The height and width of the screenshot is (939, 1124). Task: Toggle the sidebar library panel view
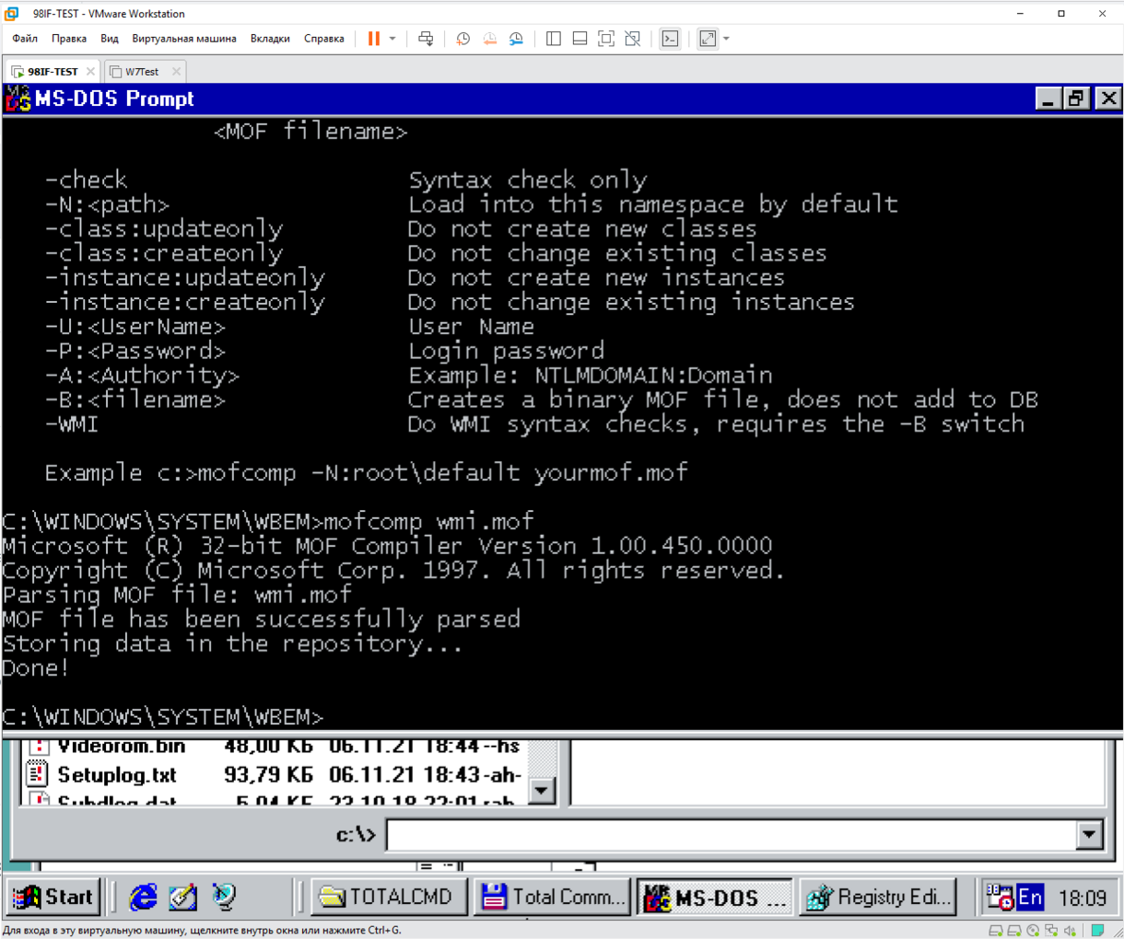click(x=553, y=39)
